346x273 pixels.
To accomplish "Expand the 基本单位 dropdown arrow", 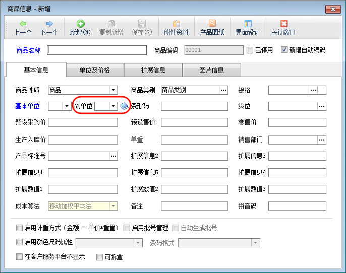I will tap(67, 106).
